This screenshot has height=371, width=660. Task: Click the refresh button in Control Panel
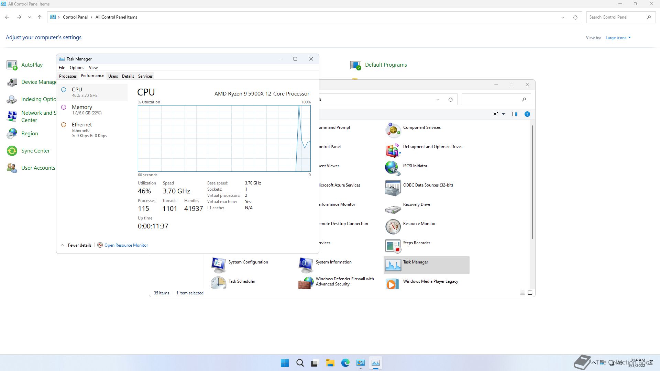point(575,17)
